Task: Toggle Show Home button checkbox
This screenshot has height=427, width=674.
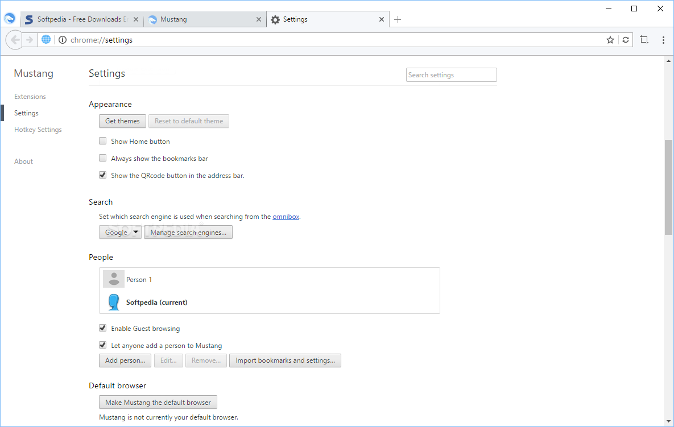Action: pyautogui.click(x=103, y=141)
